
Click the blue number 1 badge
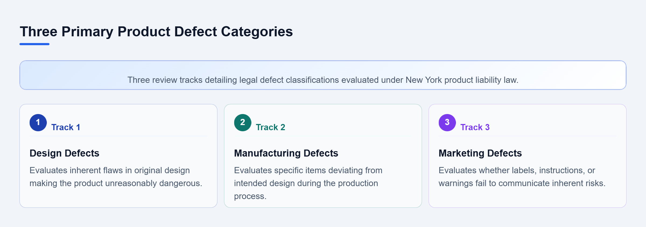tap(38, 123)
